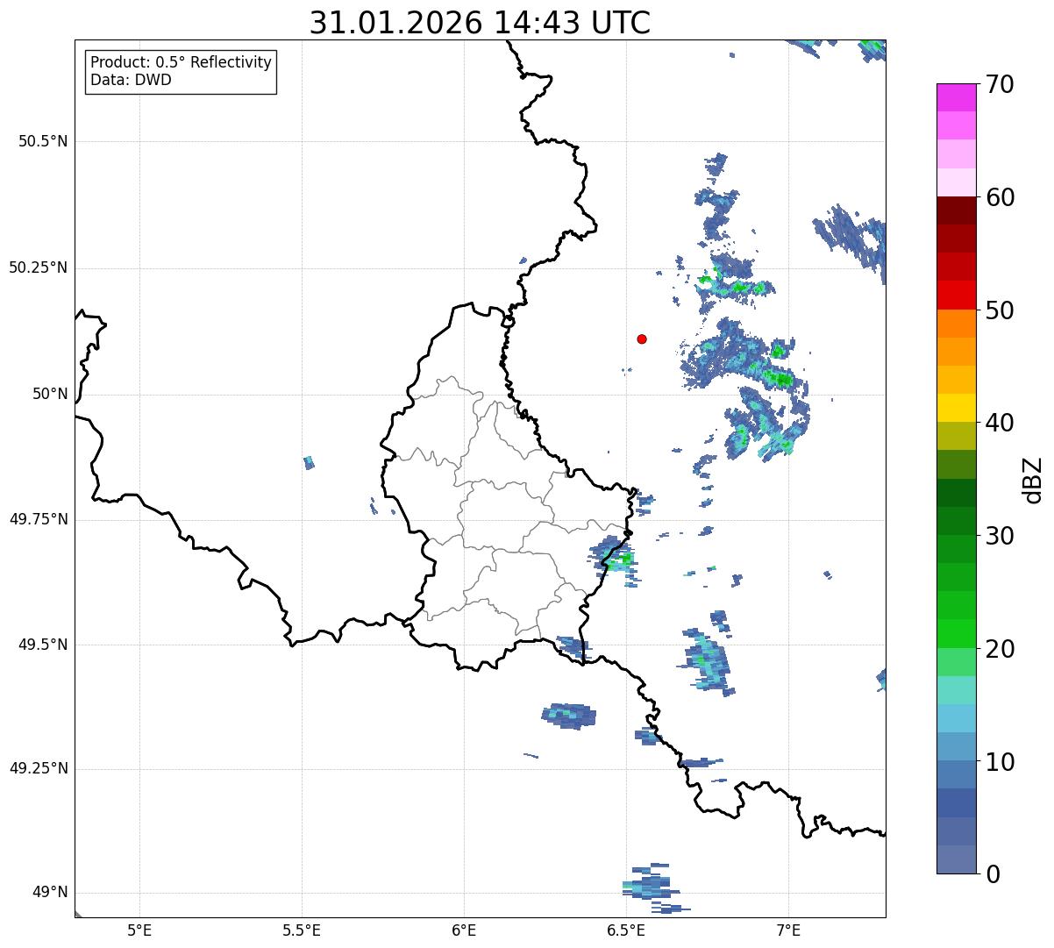This screenshot has height=948, width=1054.
Task: Click the 50.25°N latitude label
Action: (38, 267)
